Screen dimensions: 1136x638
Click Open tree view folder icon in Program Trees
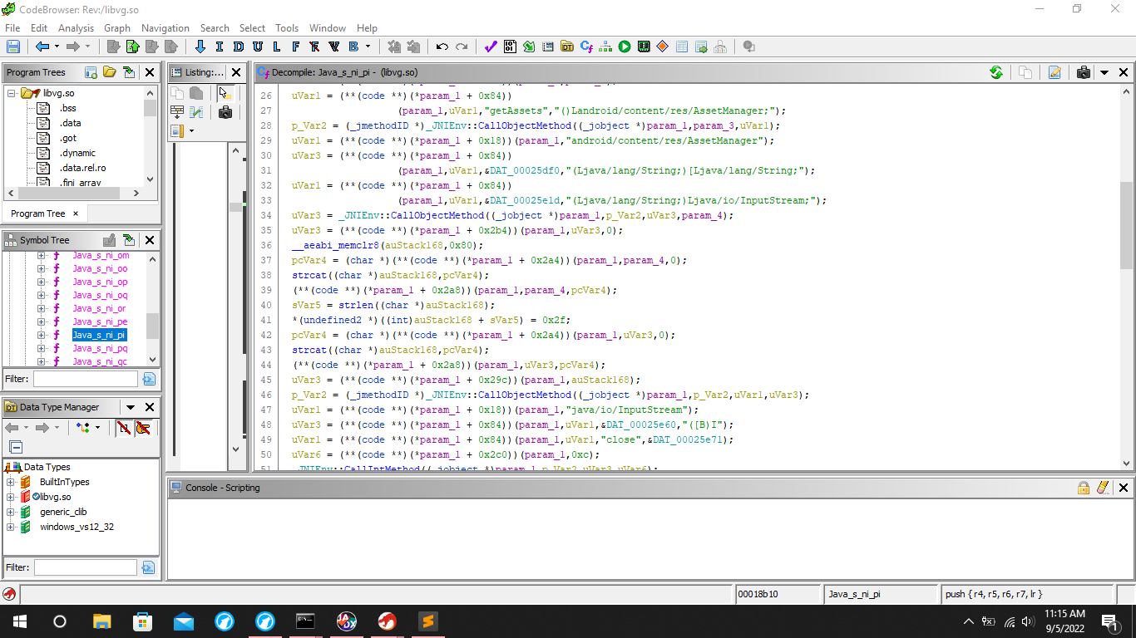[110, 72]
